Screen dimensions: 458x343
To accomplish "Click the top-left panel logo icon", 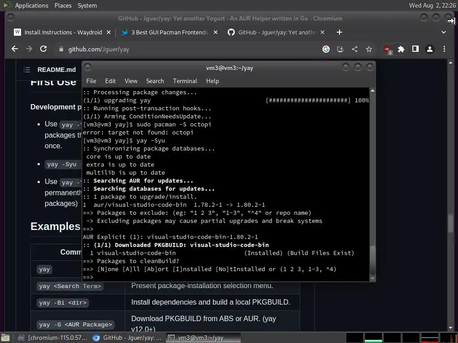I will pyautogui.click(x=8, y=5).
